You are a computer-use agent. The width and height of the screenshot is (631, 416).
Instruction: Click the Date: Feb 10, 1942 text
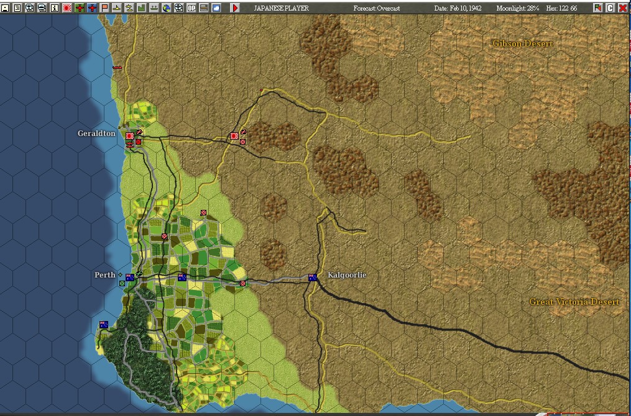tap(458, 8)
